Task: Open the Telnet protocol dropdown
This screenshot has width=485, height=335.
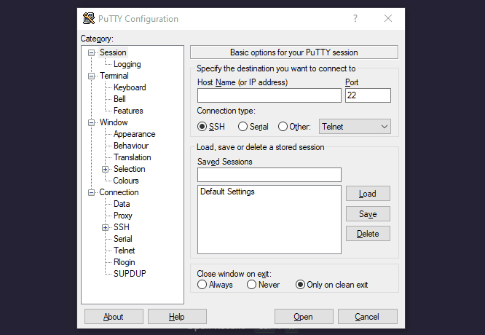Action: (x=355, y=127)
